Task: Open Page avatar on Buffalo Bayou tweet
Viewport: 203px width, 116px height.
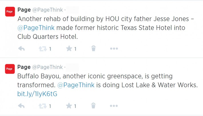Action: click(10, 69)
